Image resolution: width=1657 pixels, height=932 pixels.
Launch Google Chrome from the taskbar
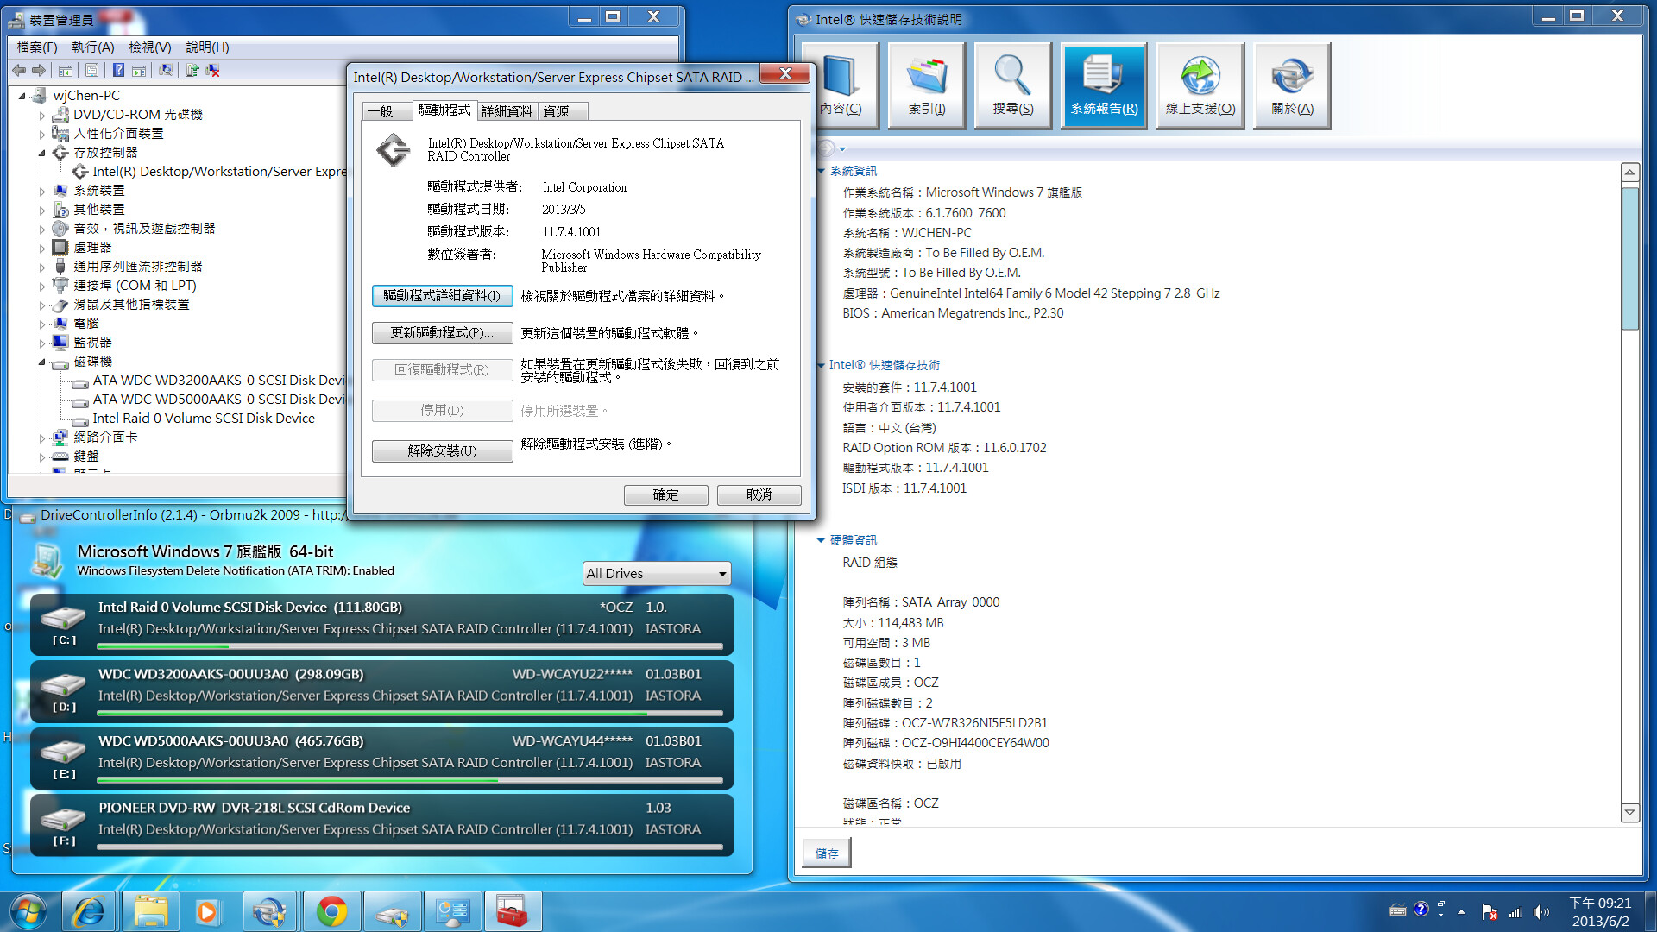[x=331, y=911]
